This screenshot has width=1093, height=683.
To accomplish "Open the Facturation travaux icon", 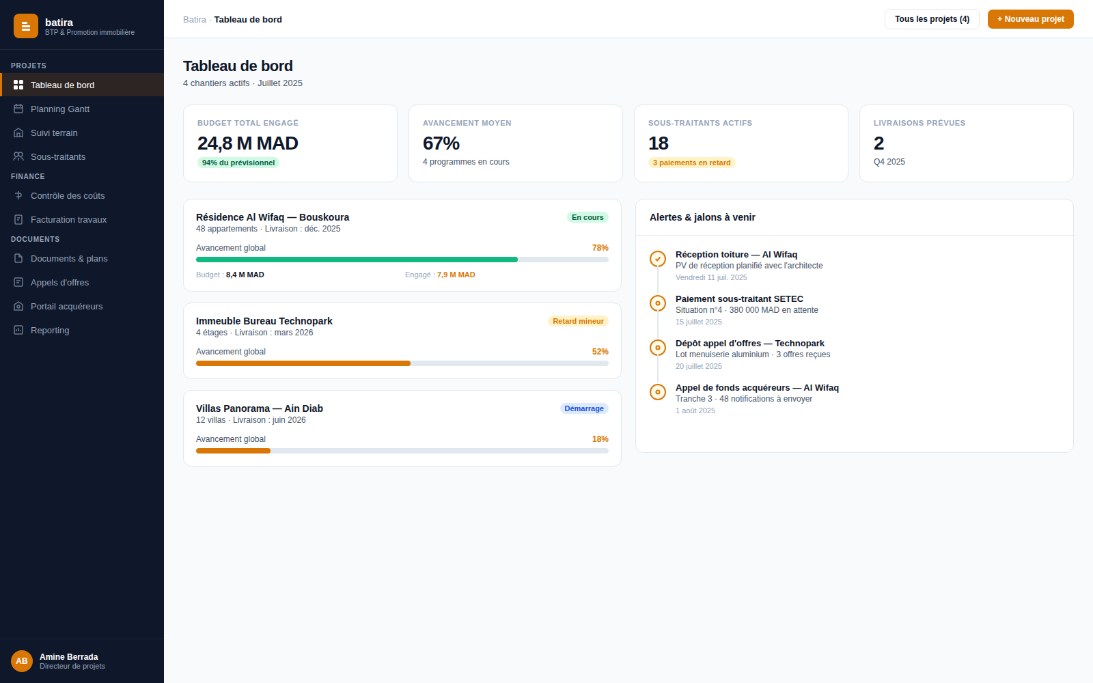I will click(x=18, y=219).
